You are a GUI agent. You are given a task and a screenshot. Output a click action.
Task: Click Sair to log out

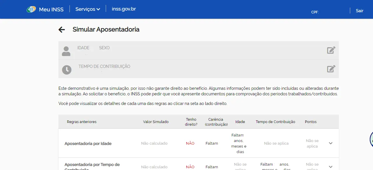point(359,11)
